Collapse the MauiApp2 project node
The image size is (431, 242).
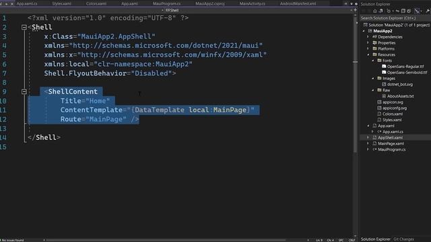tap(364, 31)
